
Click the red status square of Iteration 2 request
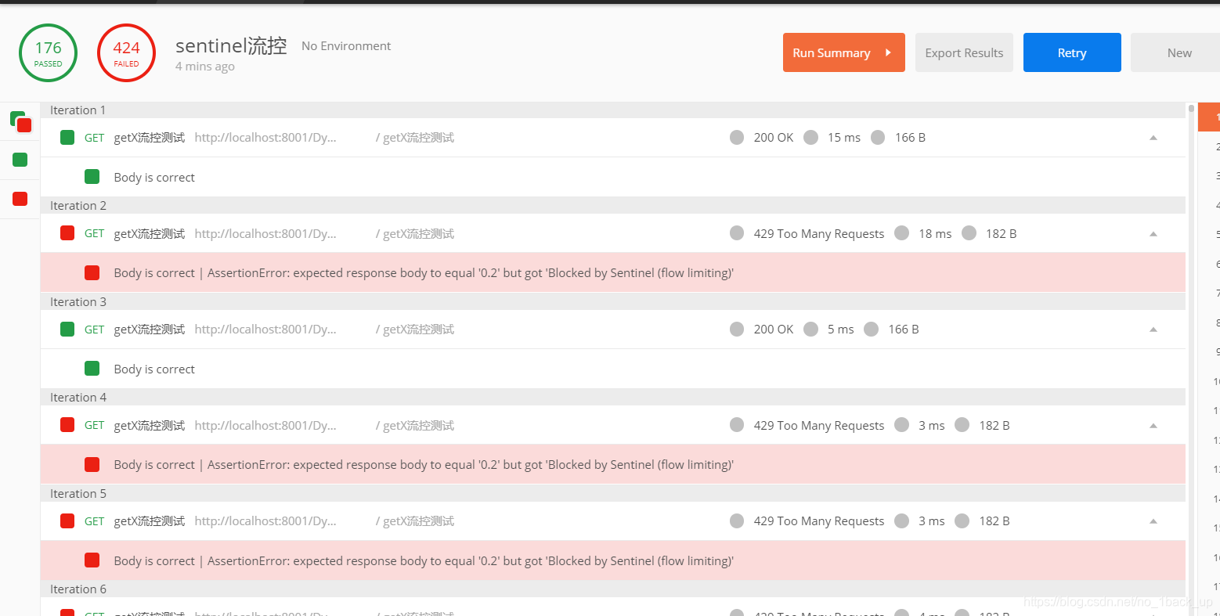[x=67, y=233]
